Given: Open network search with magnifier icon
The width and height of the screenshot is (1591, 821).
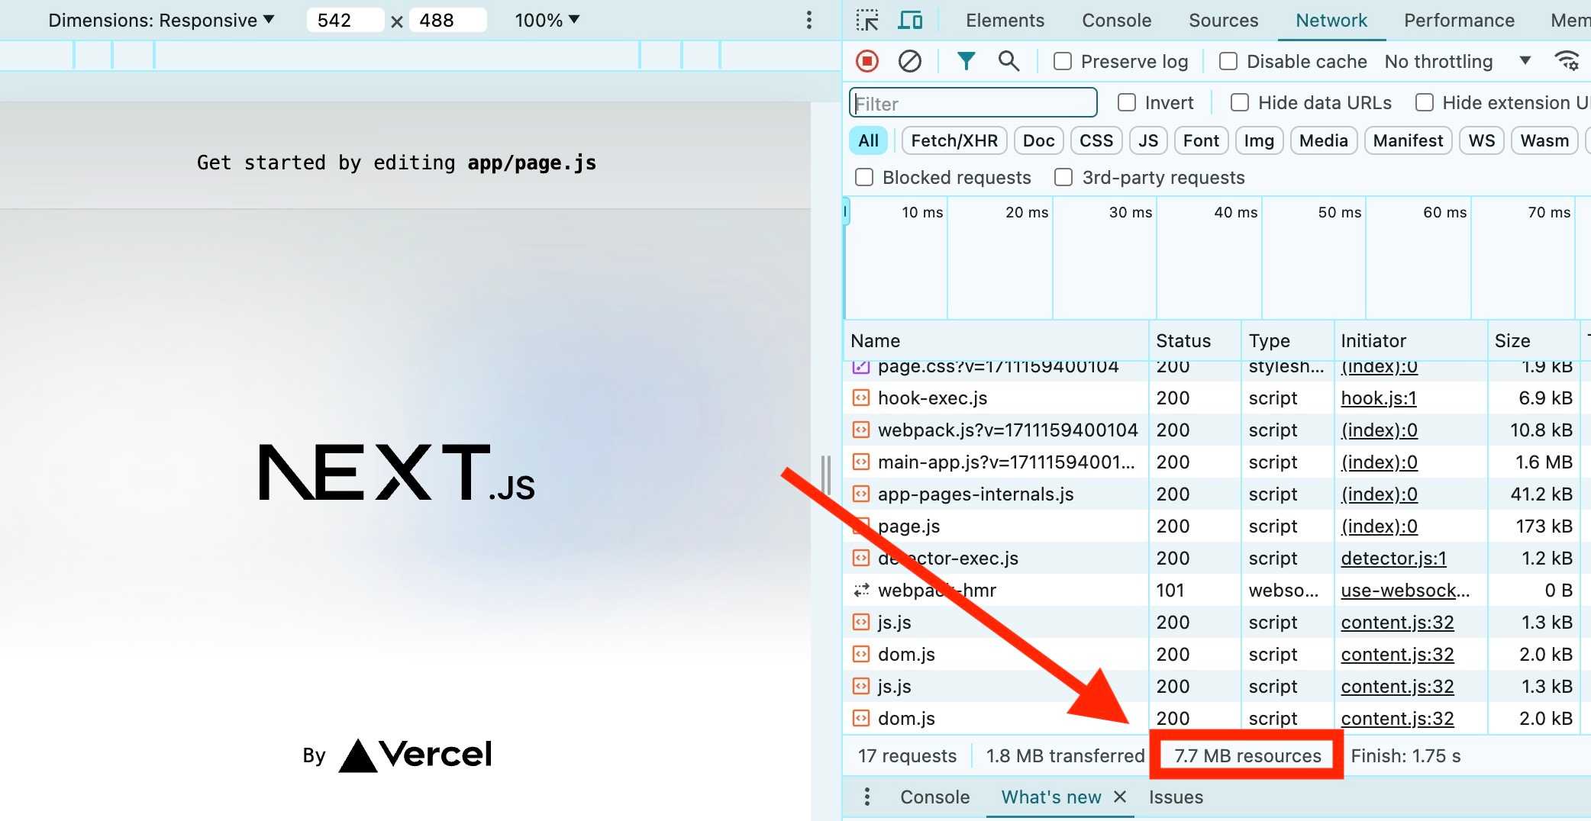Looking at the screenshot, I should coord(1008,61).
